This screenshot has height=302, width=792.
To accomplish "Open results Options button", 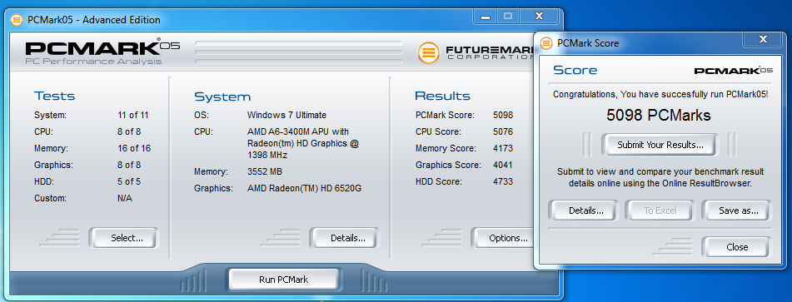I will point(503,238).
